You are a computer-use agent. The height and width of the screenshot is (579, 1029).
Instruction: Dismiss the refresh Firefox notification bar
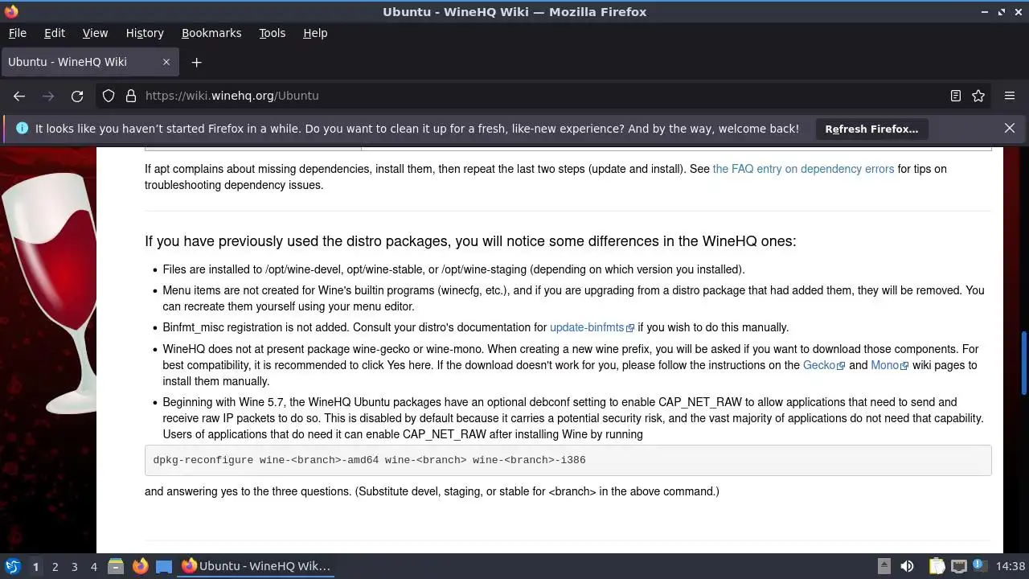[1010, 129]
